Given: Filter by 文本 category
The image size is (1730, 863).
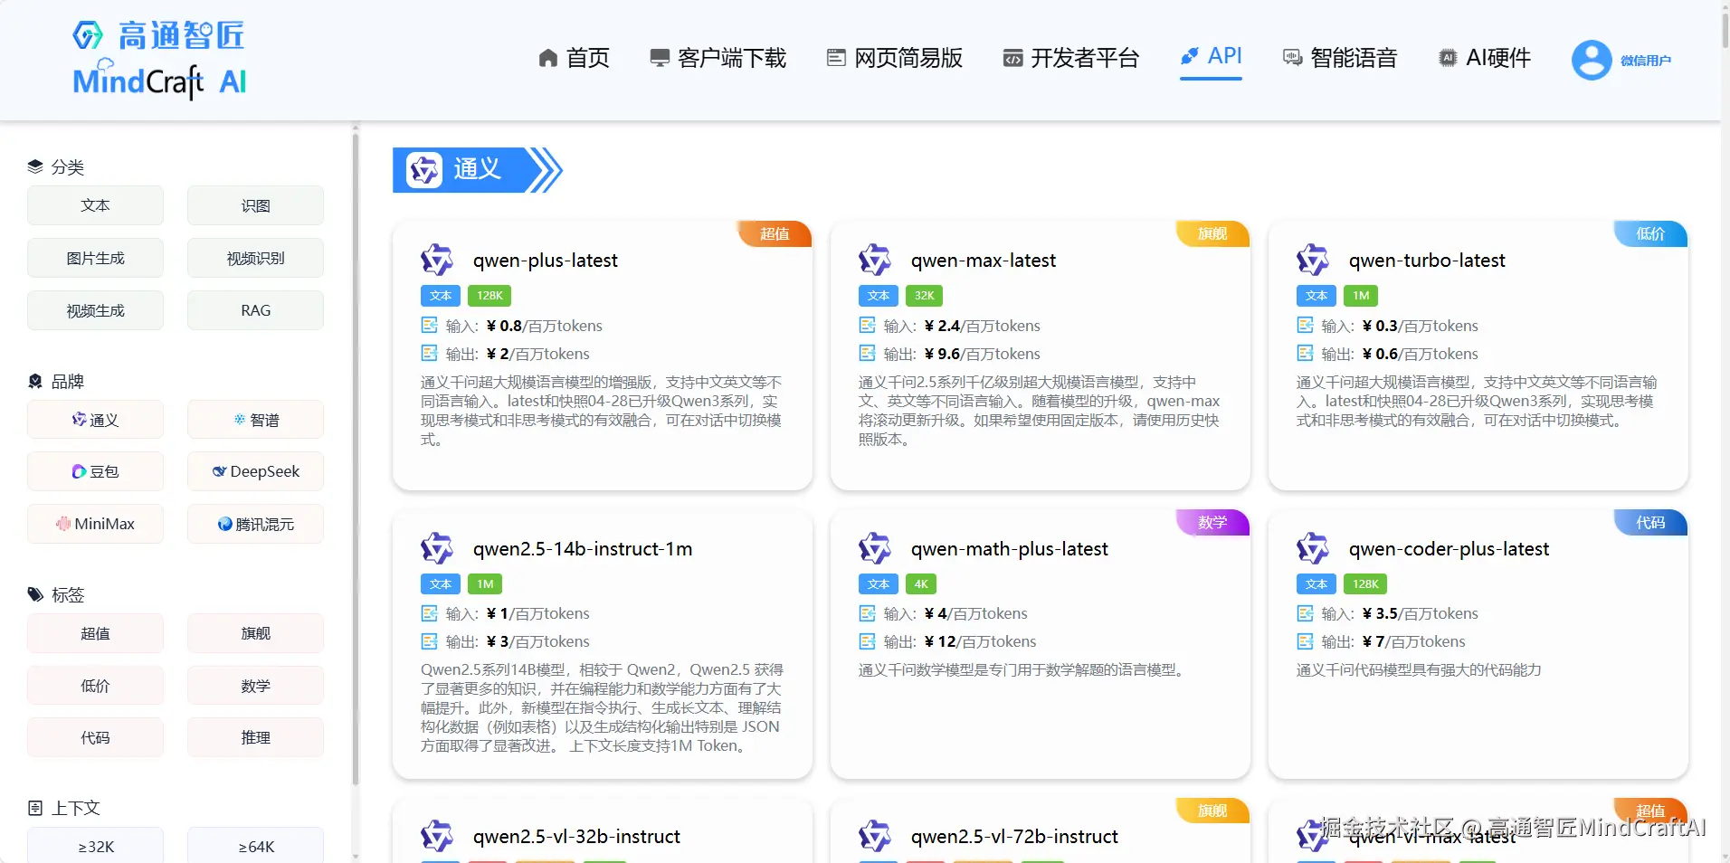Looking at the screenshot, I should point(95,205).
